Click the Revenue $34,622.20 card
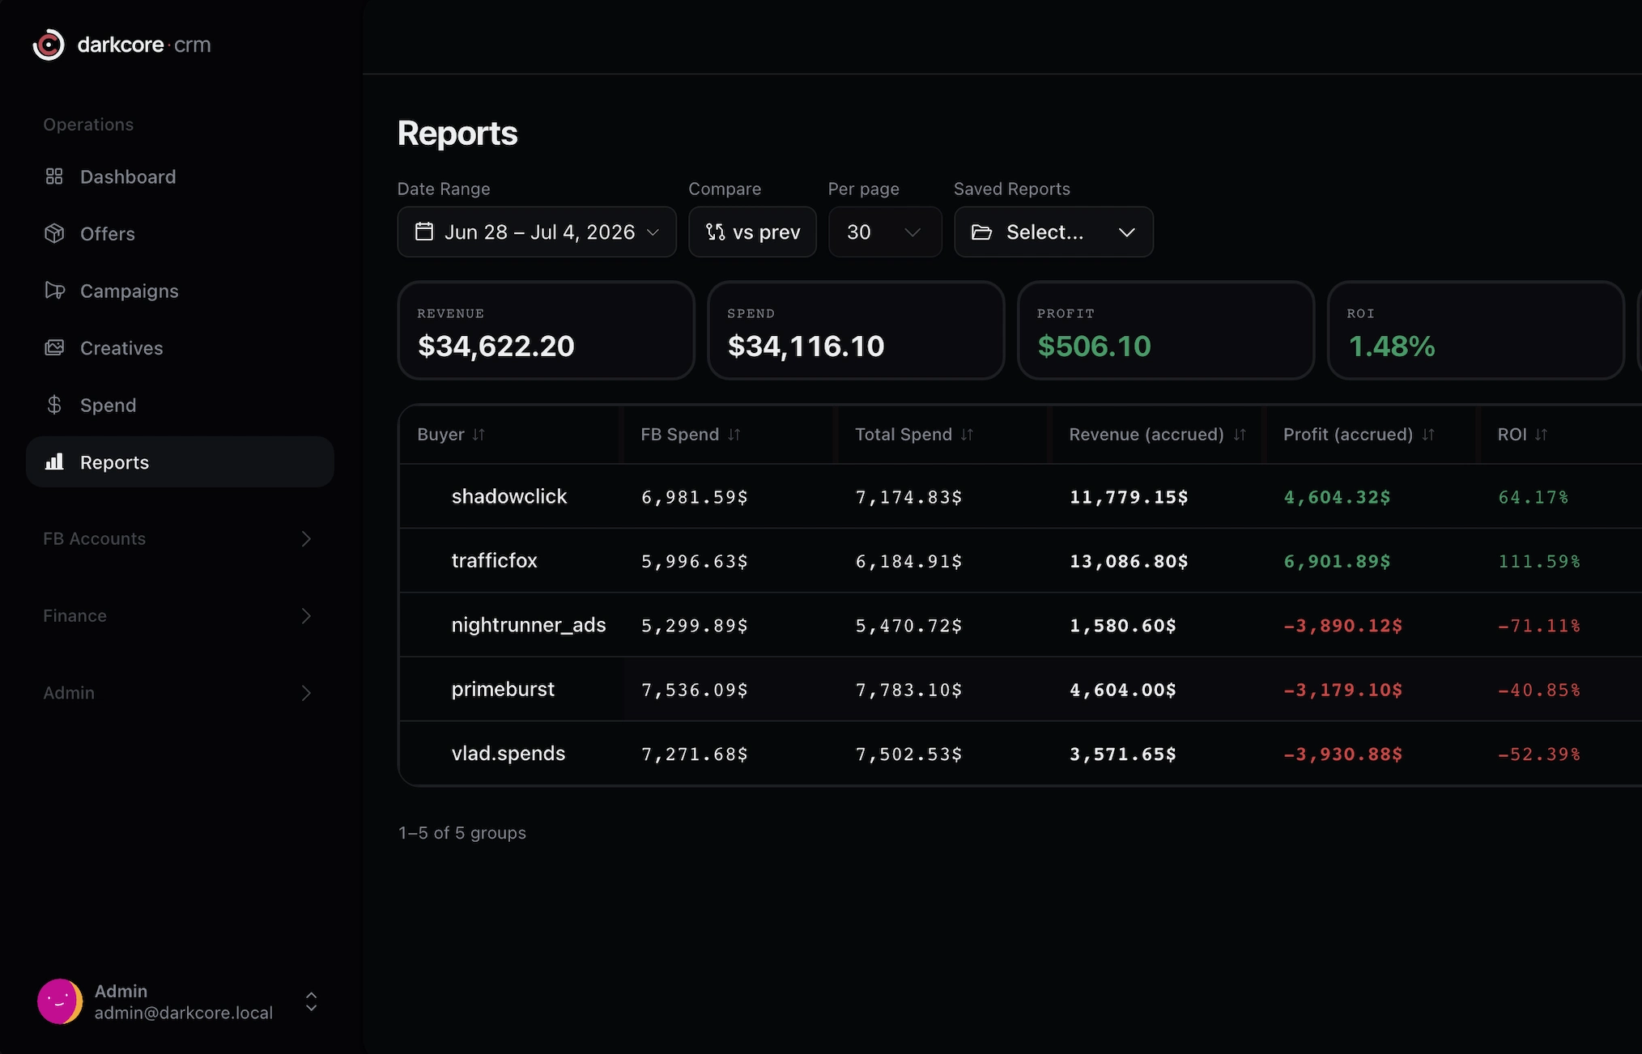 546,330
